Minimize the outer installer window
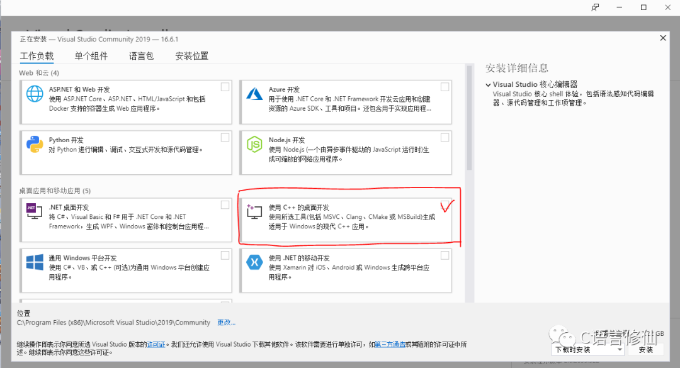This screenshot has height=368, width=680. [x=620, y=8]
